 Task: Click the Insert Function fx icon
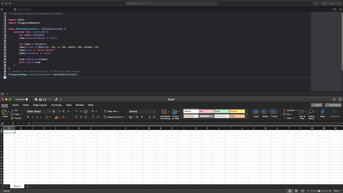(29, 123)
